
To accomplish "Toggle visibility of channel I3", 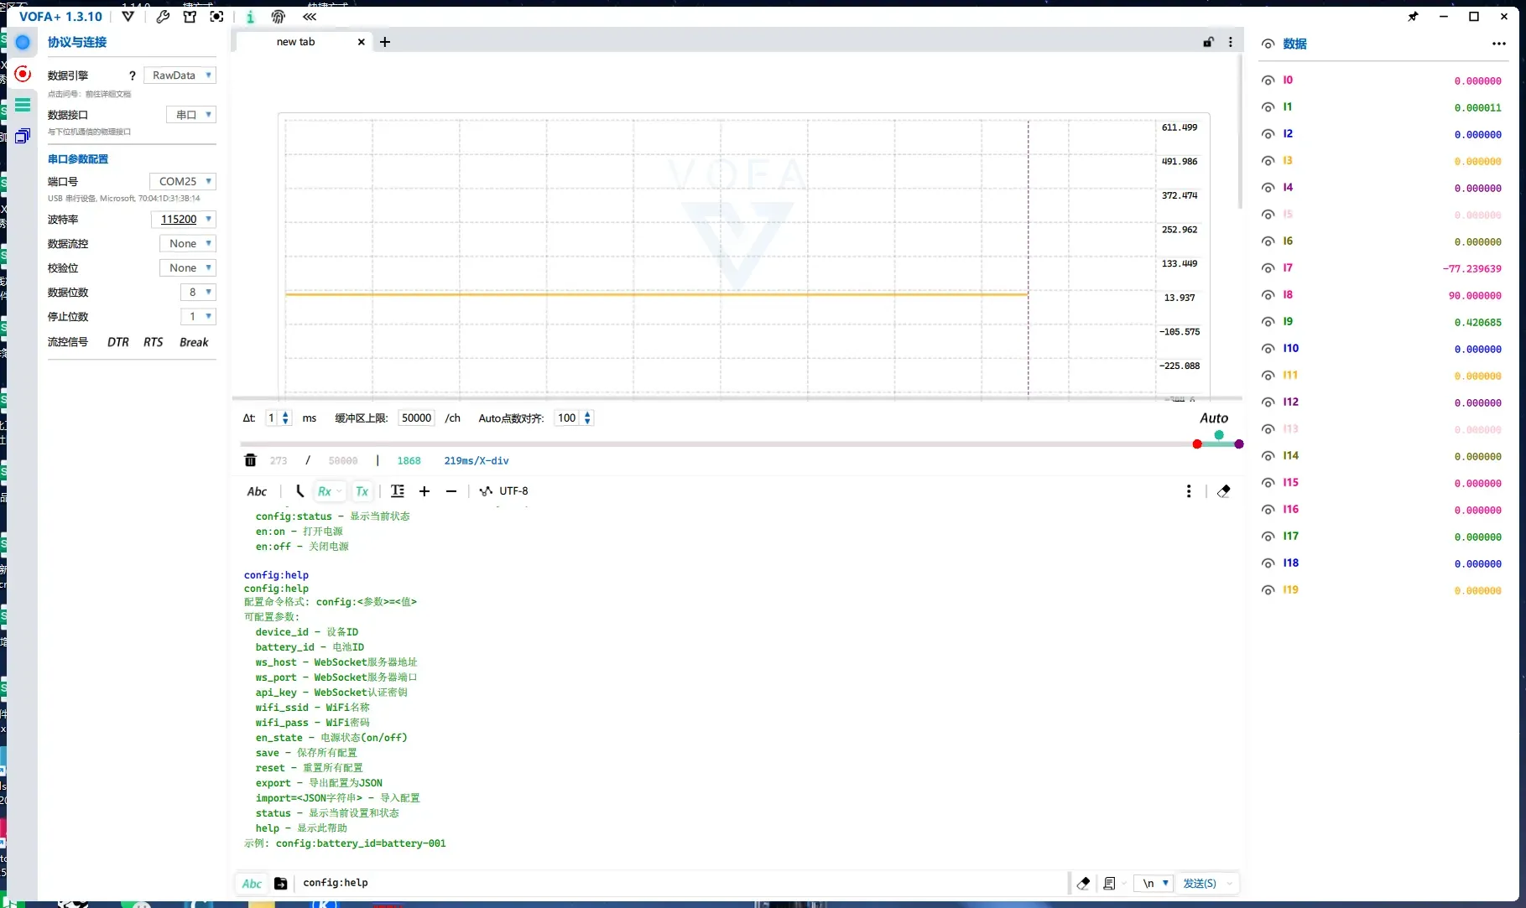I will [1268, 161].
